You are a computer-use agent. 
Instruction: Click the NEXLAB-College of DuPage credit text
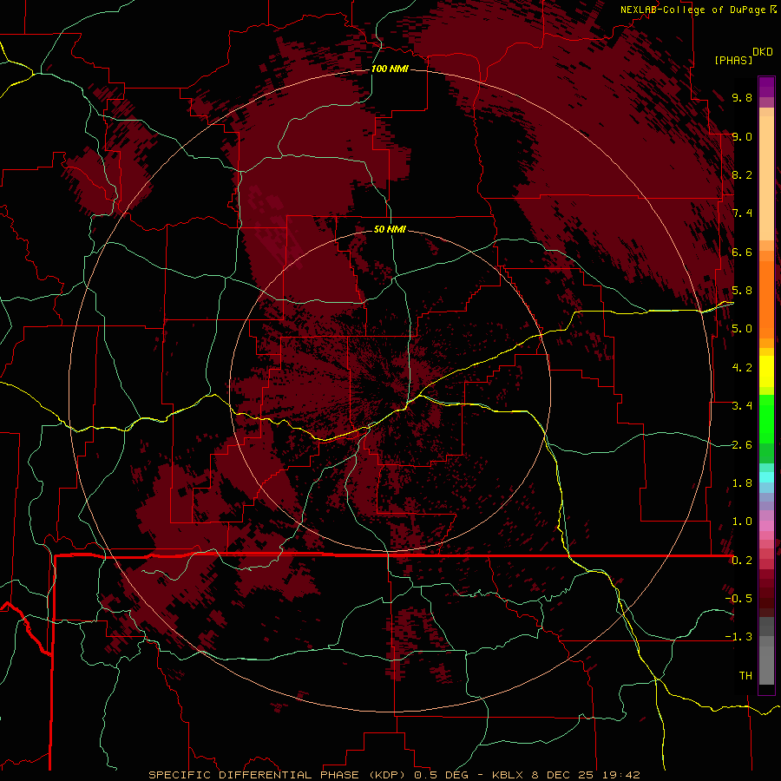click(x=692, y=10)
